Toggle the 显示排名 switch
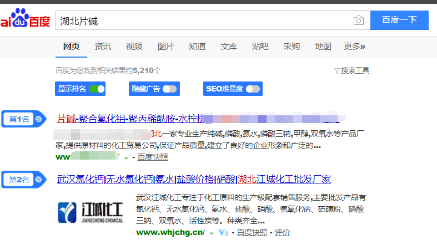This screenshot has height=240, width=437. tap(97, 89)
